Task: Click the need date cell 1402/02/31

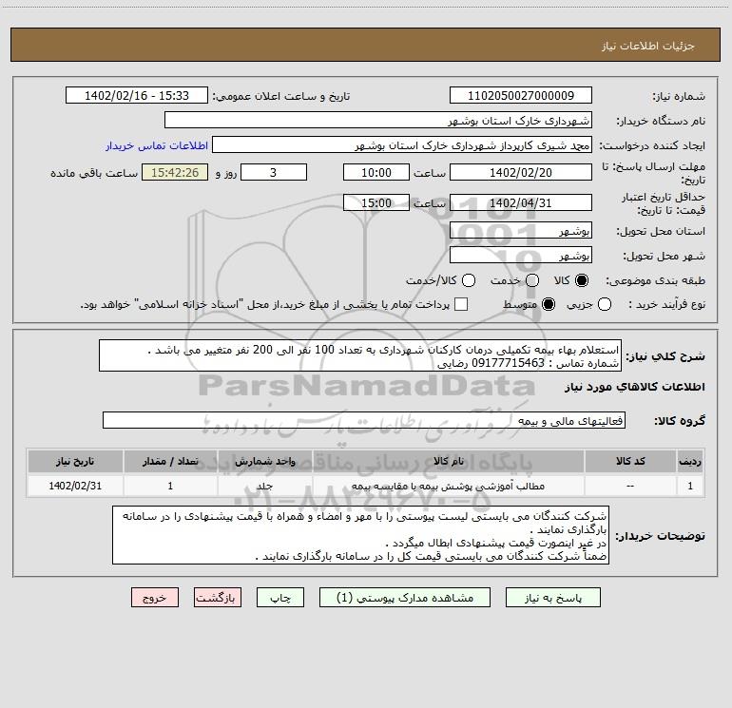Action: pyautogui.click(x=75, y=486)
